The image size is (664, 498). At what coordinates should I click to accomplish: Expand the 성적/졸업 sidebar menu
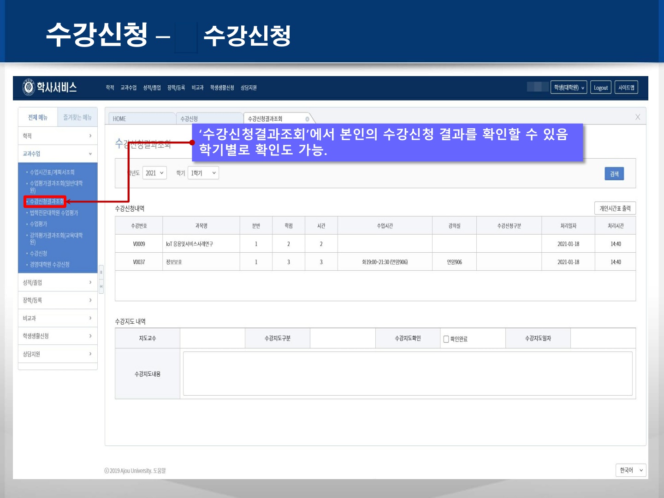click(x=58, y=283)
